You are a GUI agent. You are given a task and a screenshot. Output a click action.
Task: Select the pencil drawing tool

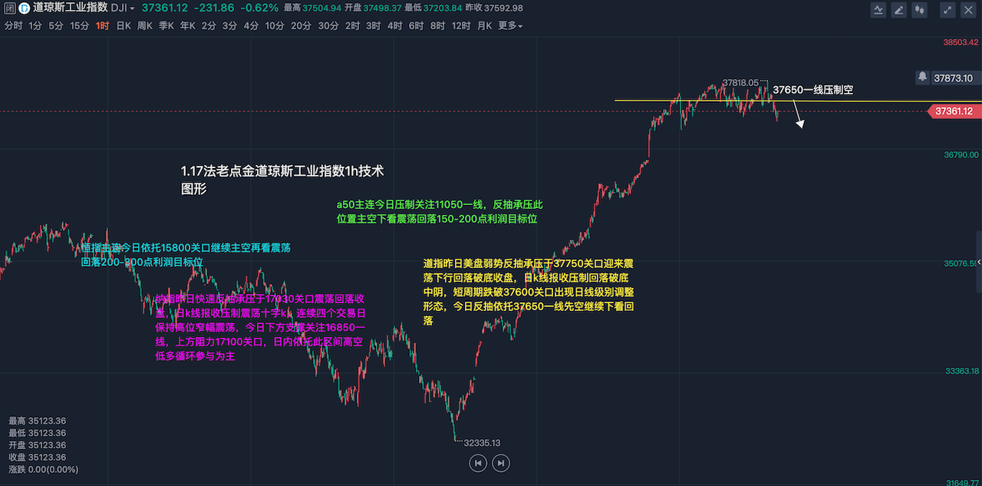(x=898, y=10)
